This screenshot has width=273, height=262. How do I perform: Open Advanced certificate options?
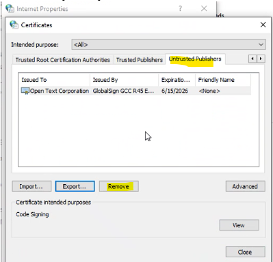click(x=245, y=186)
